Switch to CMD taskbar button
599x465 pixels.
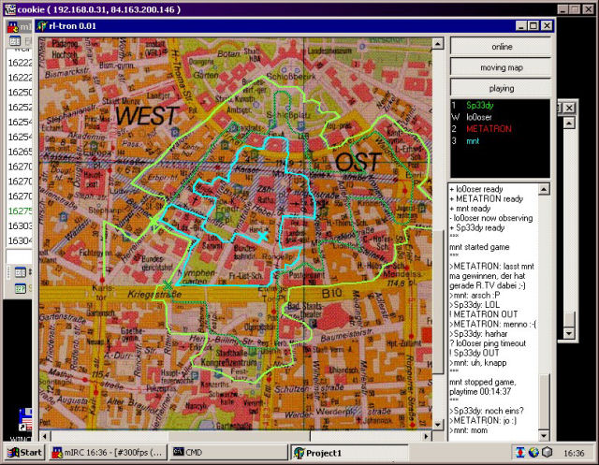pos(227,453)
